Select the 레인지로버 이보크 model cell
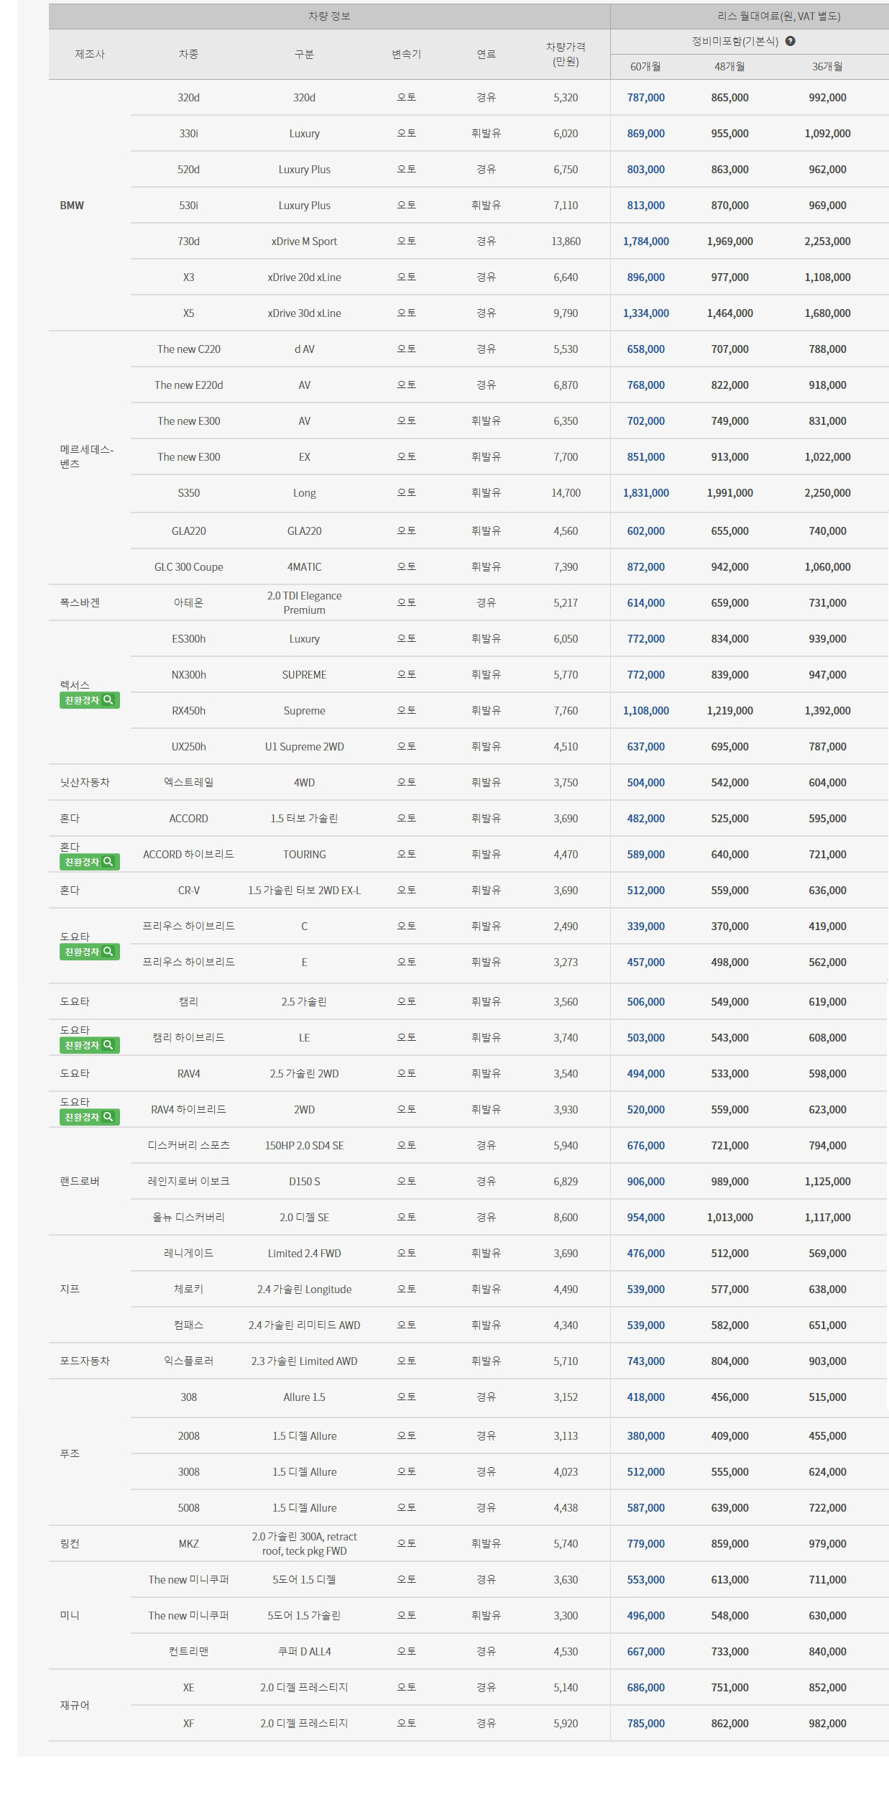Viewport: 889px width, 1797px height. point(188,1182)
